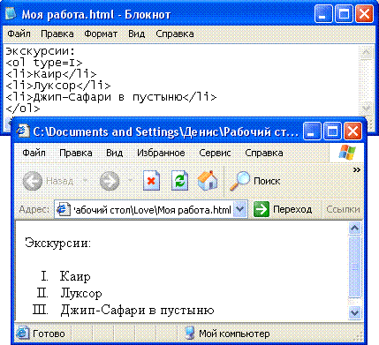This screenshot has height=345, width=379.
Task: Open the address bar dropdown arrow
Action: (240, 209)
